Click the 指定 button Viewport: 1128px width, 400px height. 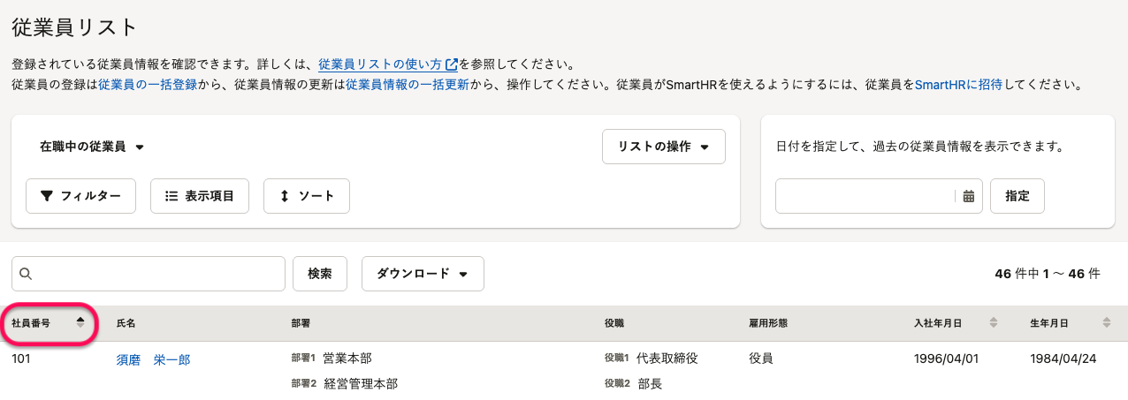coord(1017,196)
